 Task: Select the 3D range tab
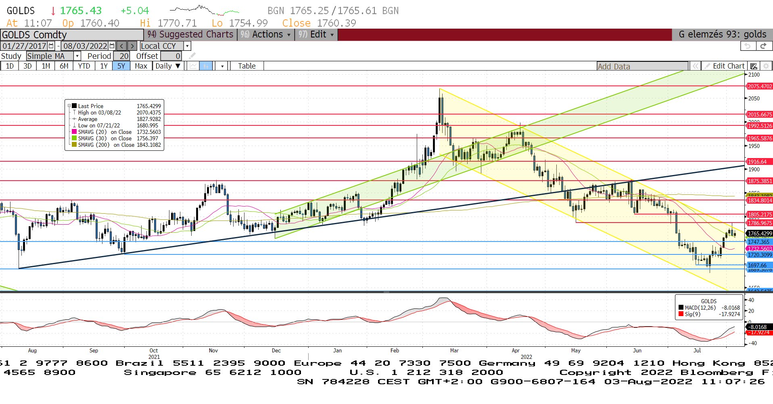[x=27, y=66]
